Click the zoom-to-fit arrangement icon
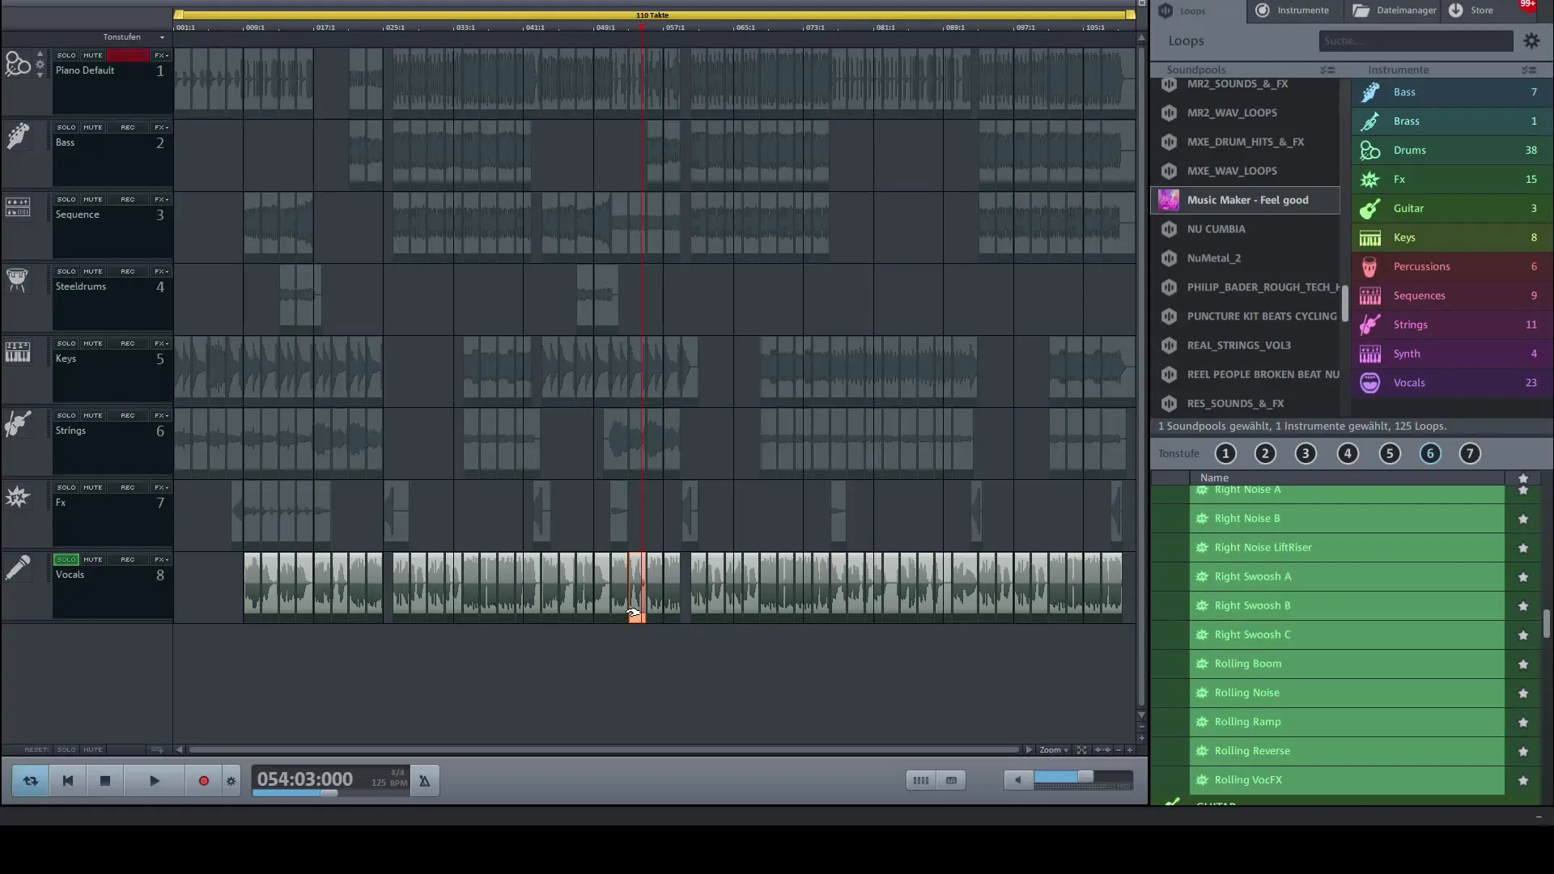This screenshot has height=874, width=1554. (x=1081, y=750)
